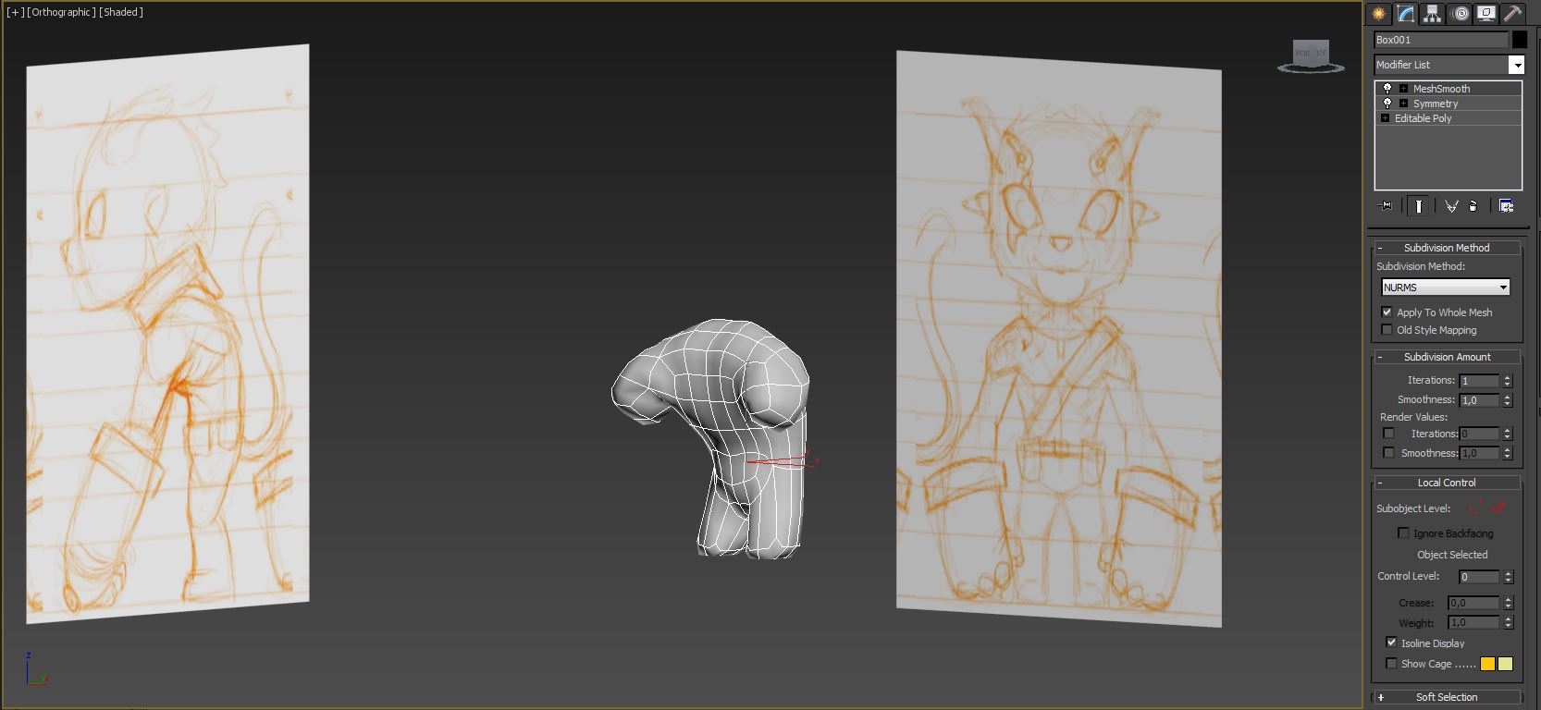The image size is (1541, 710).
Task: Open the Create command panel tab
Action: point(1378,14)
